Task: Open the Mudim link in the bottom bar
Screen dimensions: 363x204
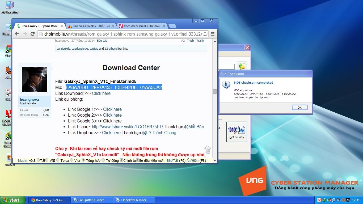Action: (x=23, y=160)
